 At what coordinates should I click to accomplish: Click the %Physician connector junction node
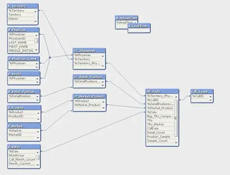(50, 57)
